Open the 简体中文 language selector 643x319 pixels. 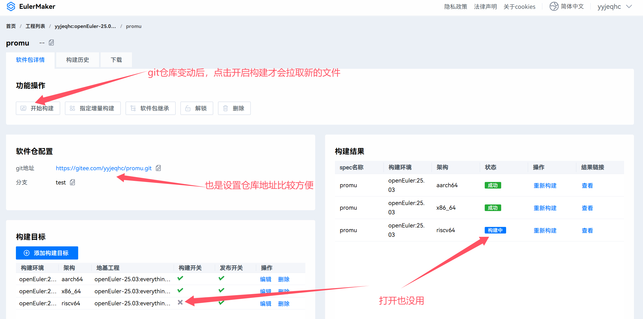(572, 6)
